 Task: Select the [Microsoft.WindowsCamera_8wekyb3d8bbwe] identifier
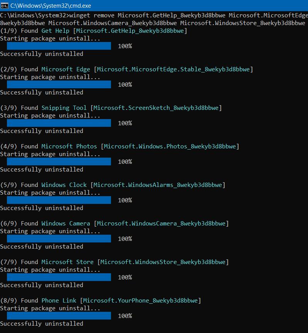(161, 224)
